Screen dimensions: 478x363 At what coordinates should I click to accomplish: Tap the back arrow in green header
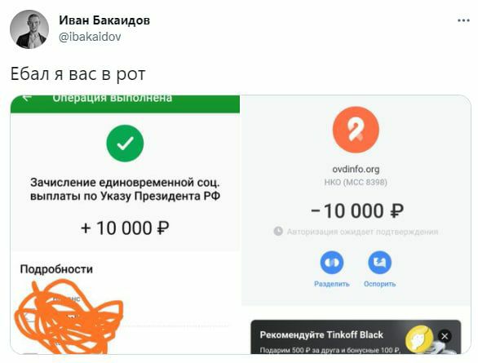pyautogui.click(x=27, y=98)
